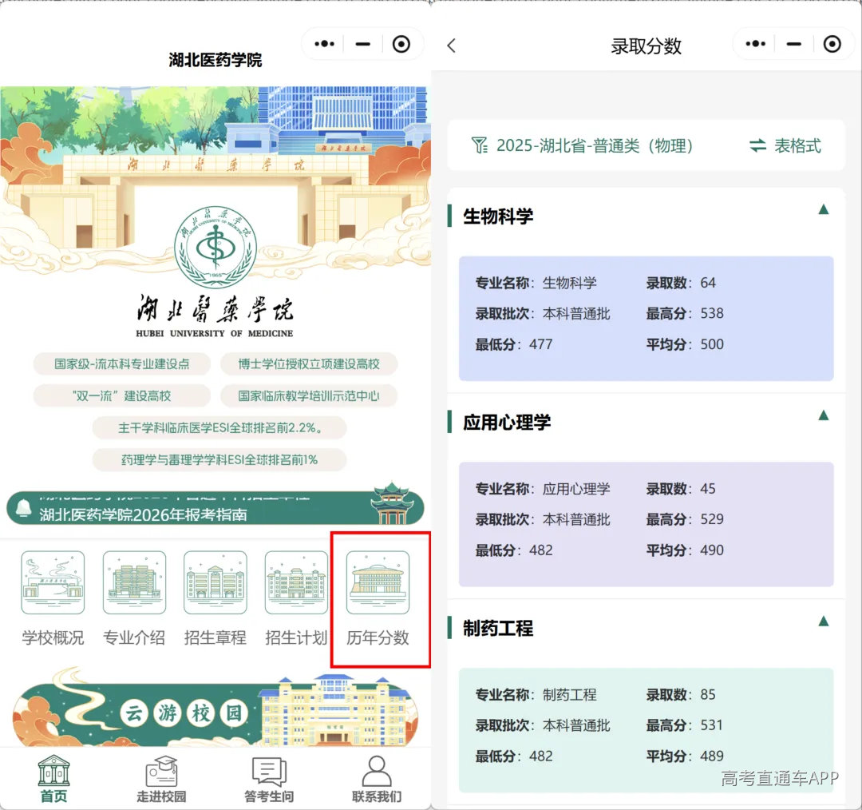Viewport: 862px width, 810px height.
Task: Click the 生物科学 section heading
Action: coord(498,216)
